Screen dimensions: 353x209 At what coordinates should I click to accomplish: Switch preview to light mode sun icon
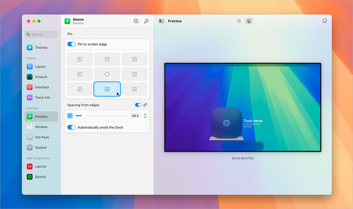point(239,21)
